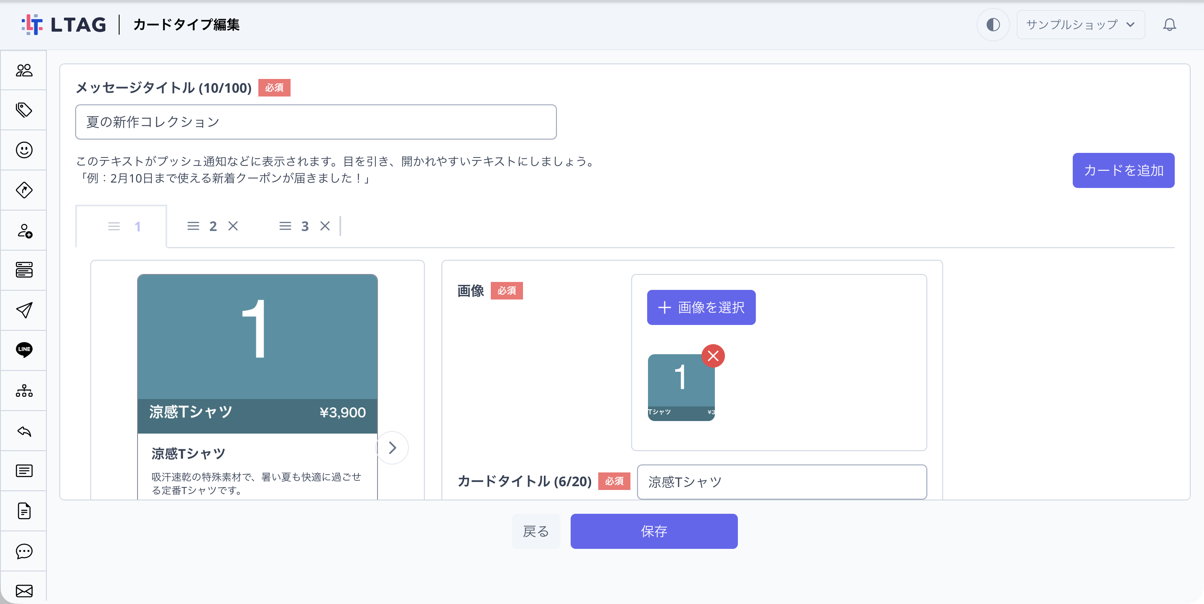Open the users group icon in sidebar
1204x604 pixels.
coord(24,70)
